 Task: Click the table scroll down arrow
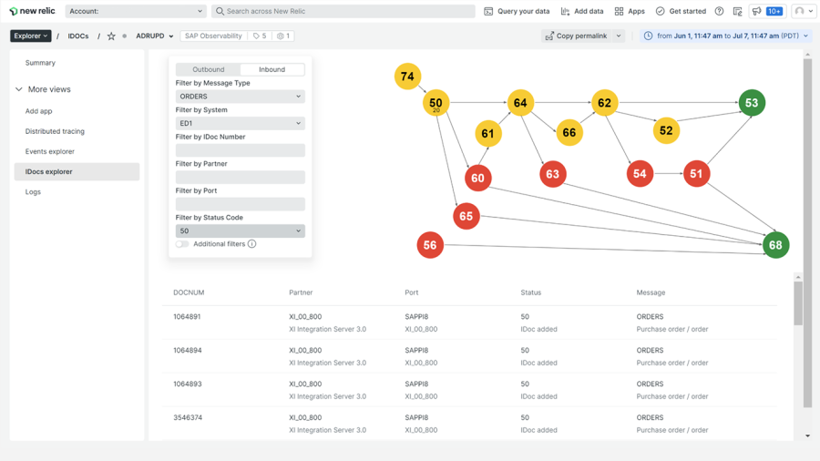[x=807, y=435]
